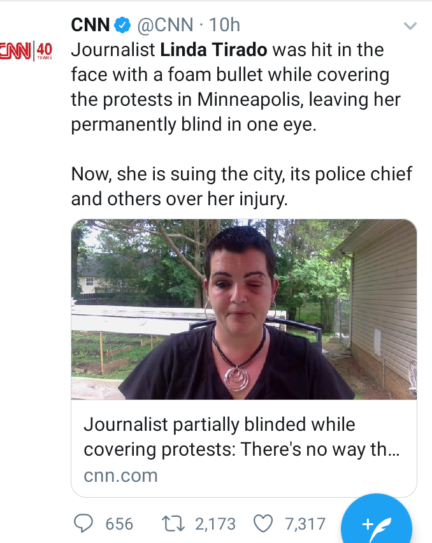View the photo of the injured journalist
This screenshot has height=543, width=432.
(x=243, y=309)
